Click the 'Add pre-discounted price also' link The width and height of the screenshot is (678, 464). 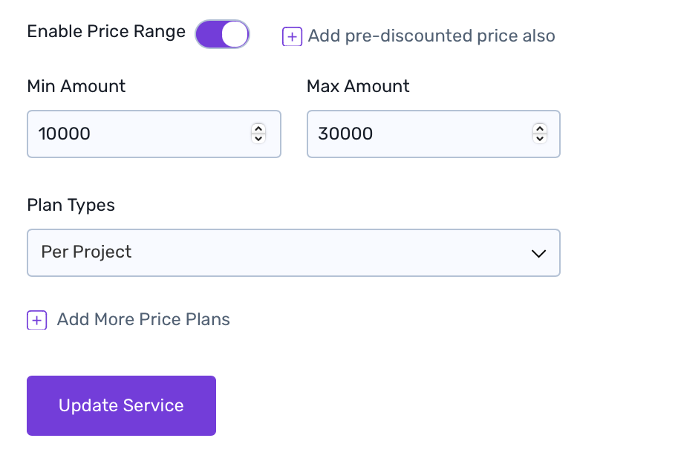[431, 36]
